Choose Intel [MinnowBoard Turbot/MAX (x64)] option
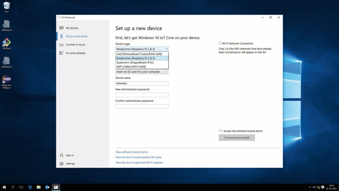 142,54
